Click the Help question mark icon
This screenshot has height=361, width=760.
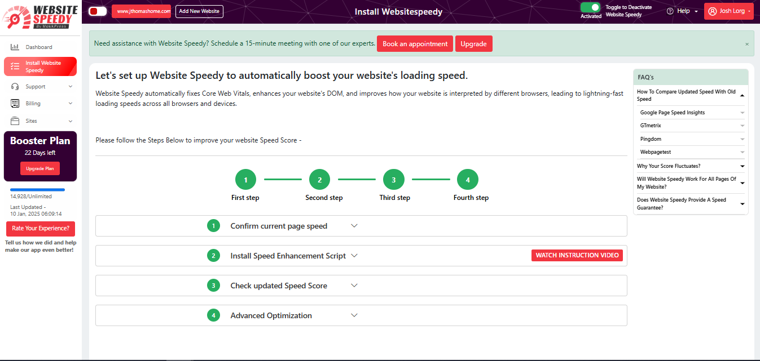click(670, 11)
